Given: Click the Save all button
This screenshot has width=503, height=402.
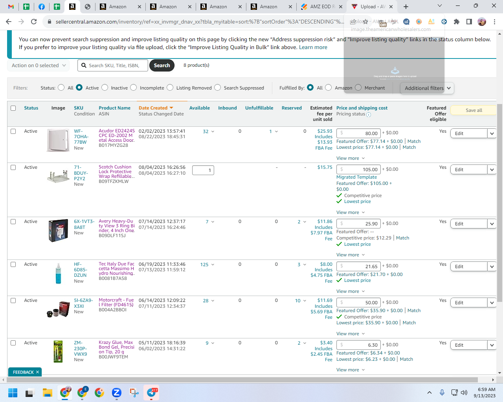Looking at the screenshot, I should (474, 110).
